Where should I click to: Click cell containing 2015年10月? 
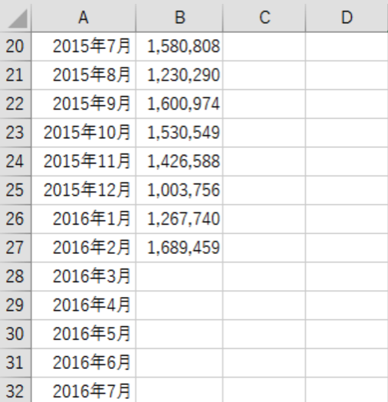click(x=84, y=133)
